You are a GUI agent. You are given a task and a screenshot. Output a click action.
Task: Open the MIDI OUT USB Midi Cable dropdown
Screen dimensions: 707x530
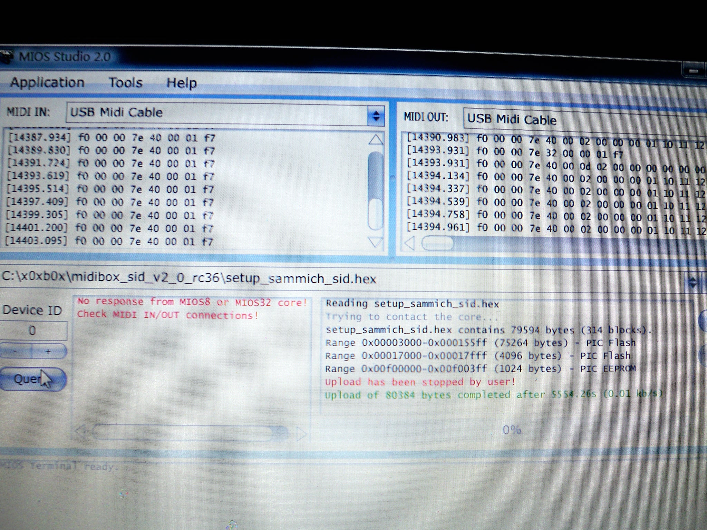click(x=583, y=120)
